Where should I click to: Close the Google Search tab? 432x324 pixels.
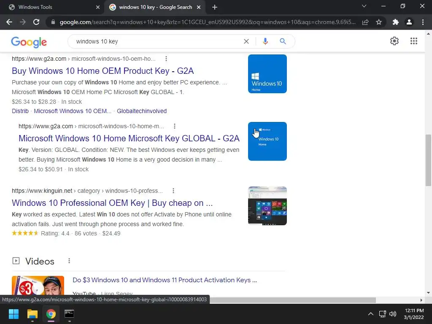(x=199, y=7)
